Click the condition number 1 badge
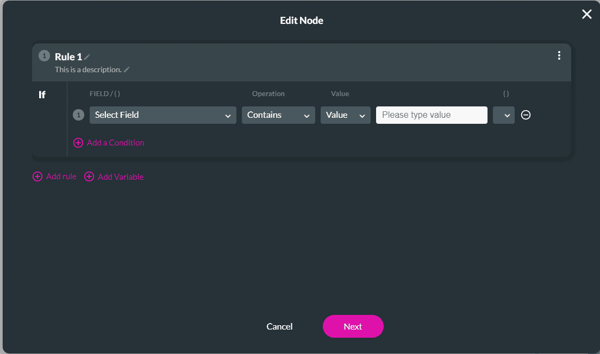This screenshot has width=600, height=354. (78, 115)
